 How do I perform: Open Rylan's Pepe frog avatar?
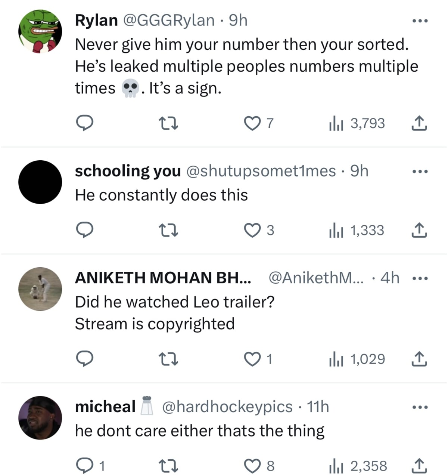pos(40,31)
